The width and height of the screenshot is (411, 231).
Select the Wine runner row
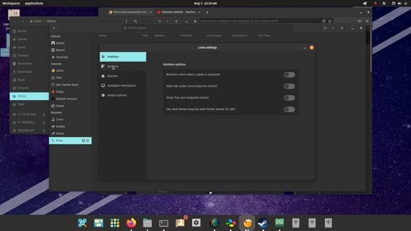(x=70, y=141)
